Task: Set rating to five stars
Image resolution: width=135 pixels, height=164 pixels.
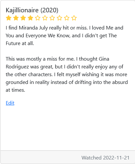Action: click(38, 18)
